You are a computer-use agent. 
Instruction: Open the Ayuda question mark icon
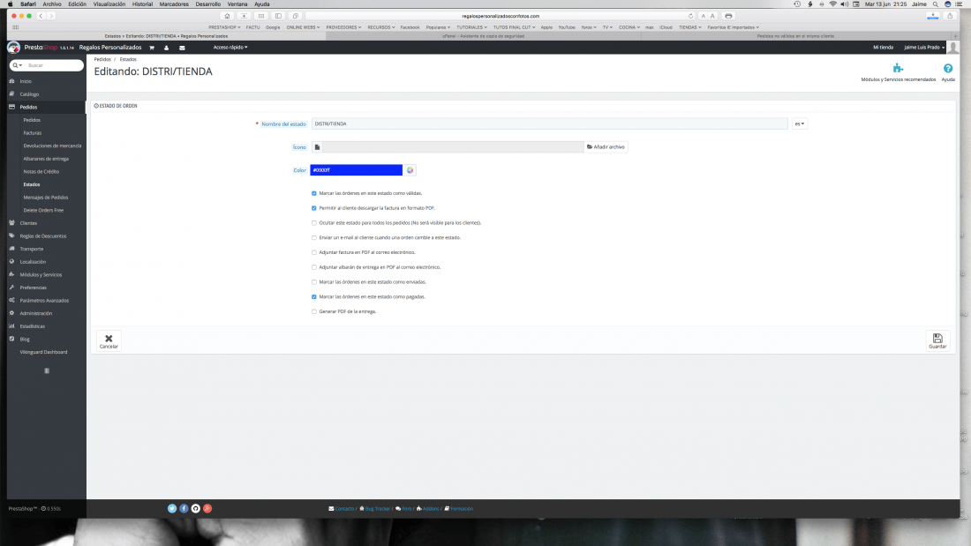948,68
